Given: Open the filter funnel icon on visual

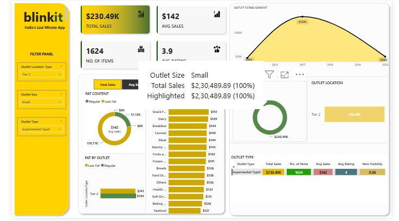Looking at the screenshot, I should pos(269,74).
